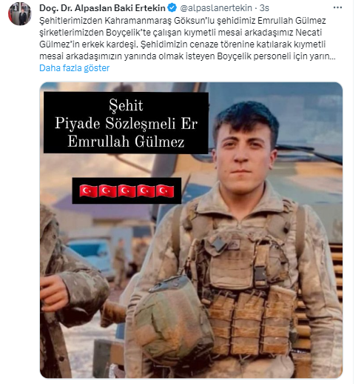This screenshot has width=364, height=384.
Task: Click the last Turkish flag emoji in photo
Action: click(165, 191)
